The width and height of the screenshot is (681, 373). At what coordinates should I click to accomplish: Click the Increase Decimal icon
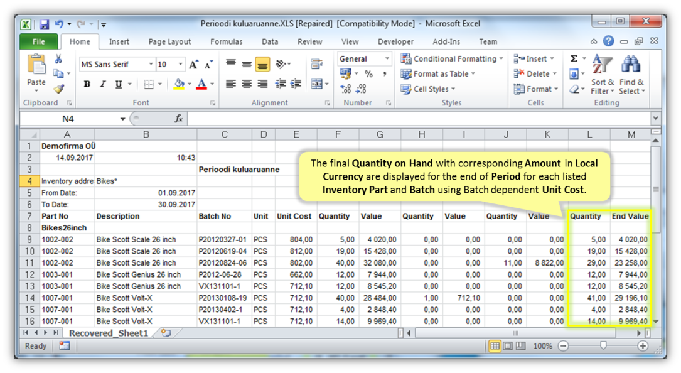(x=346, y=89)
